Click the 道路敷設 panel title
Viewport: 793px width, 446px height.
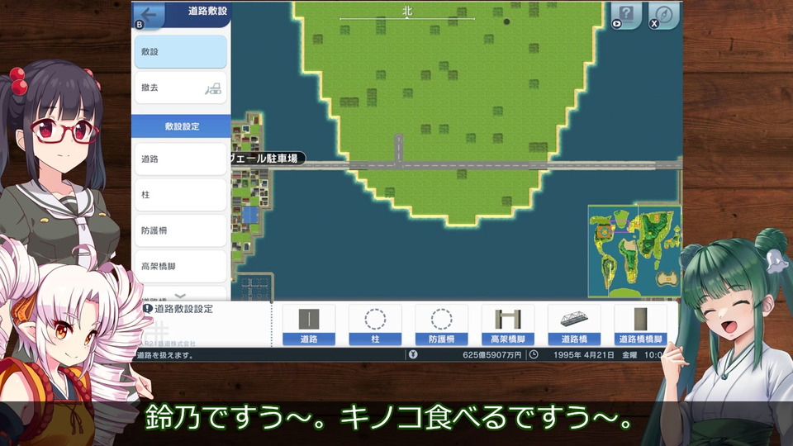point(207,11)
